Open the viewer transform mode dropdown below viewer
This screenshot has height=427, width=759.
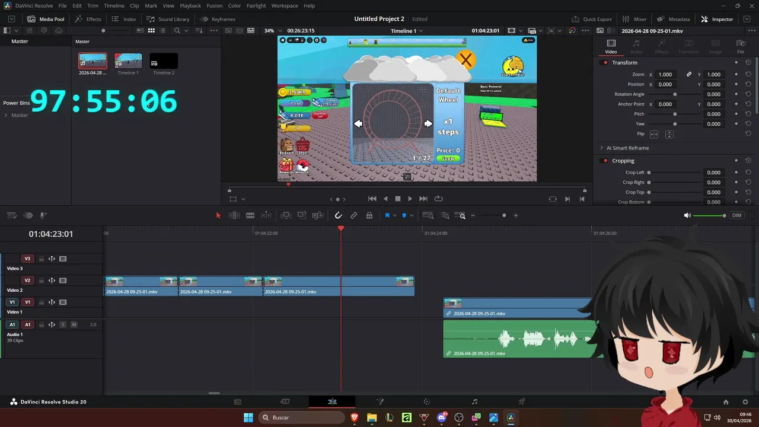tap(243, 199)
